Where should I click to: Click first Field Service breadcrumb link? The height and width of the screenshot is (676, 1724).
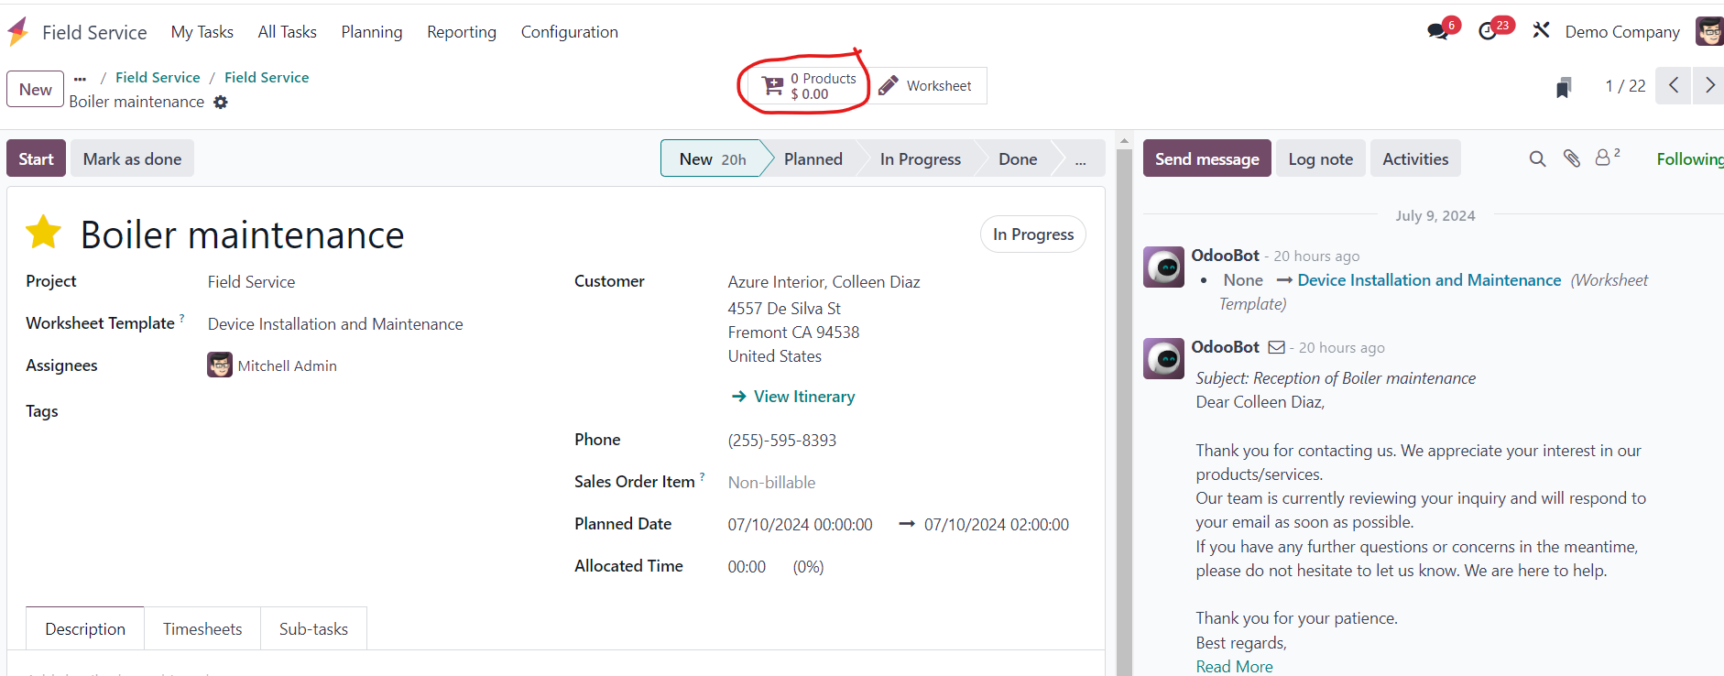(x=158, y=78)
